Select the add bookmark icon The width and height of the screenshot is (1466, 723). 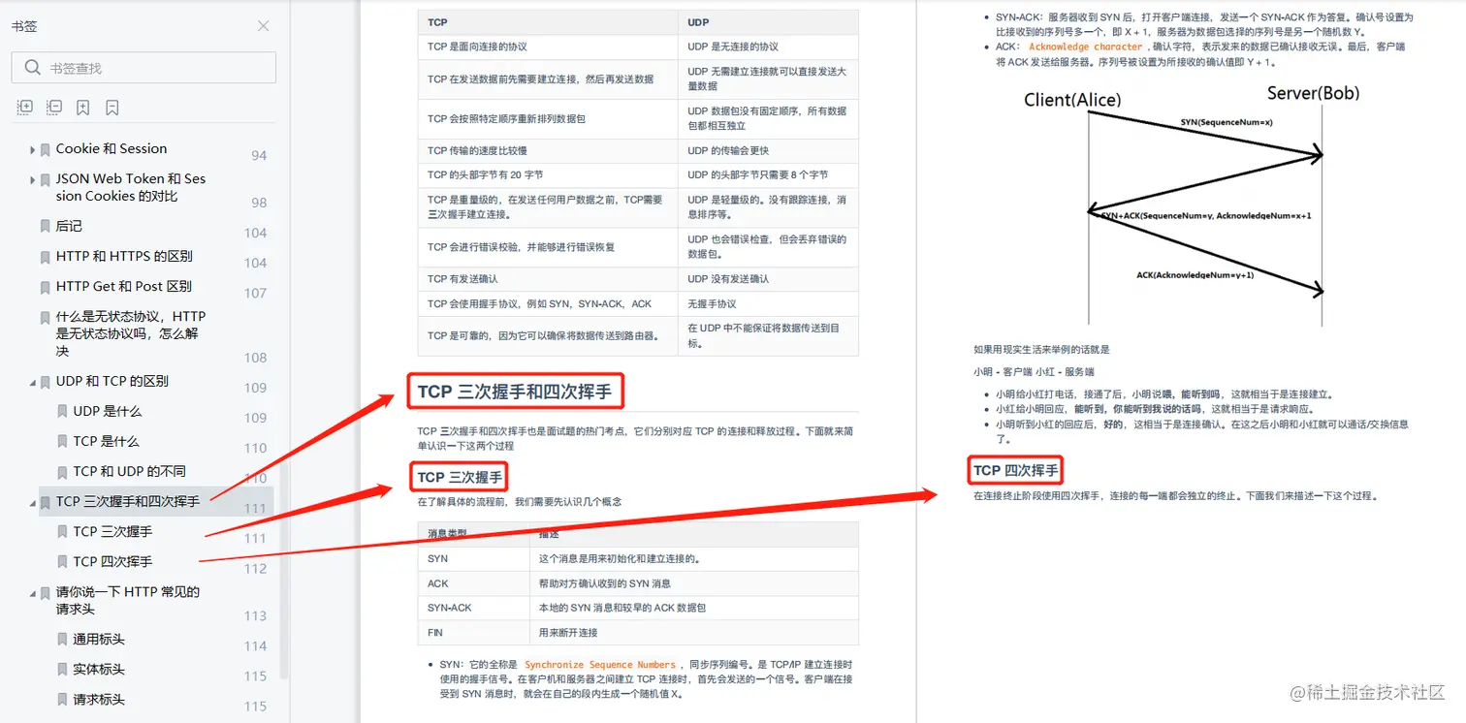(x=82, y=107)
